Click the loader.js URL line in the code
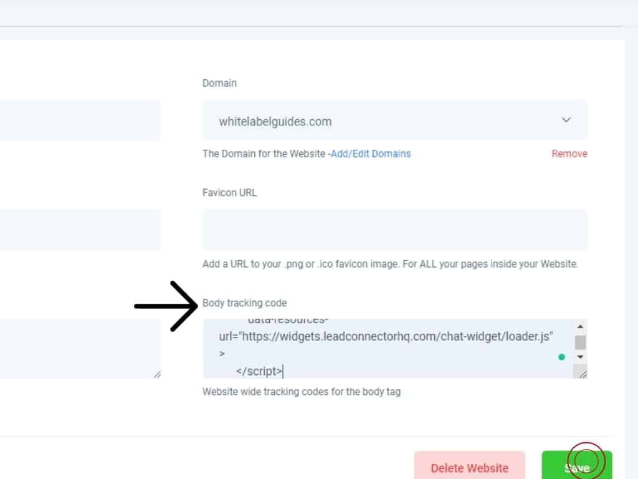Viewport: 638px width, 479px height. click(x=386, y=337)
